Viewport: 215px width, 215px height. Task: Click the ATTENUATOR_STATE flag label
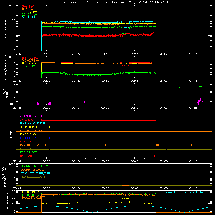(33, 116)
